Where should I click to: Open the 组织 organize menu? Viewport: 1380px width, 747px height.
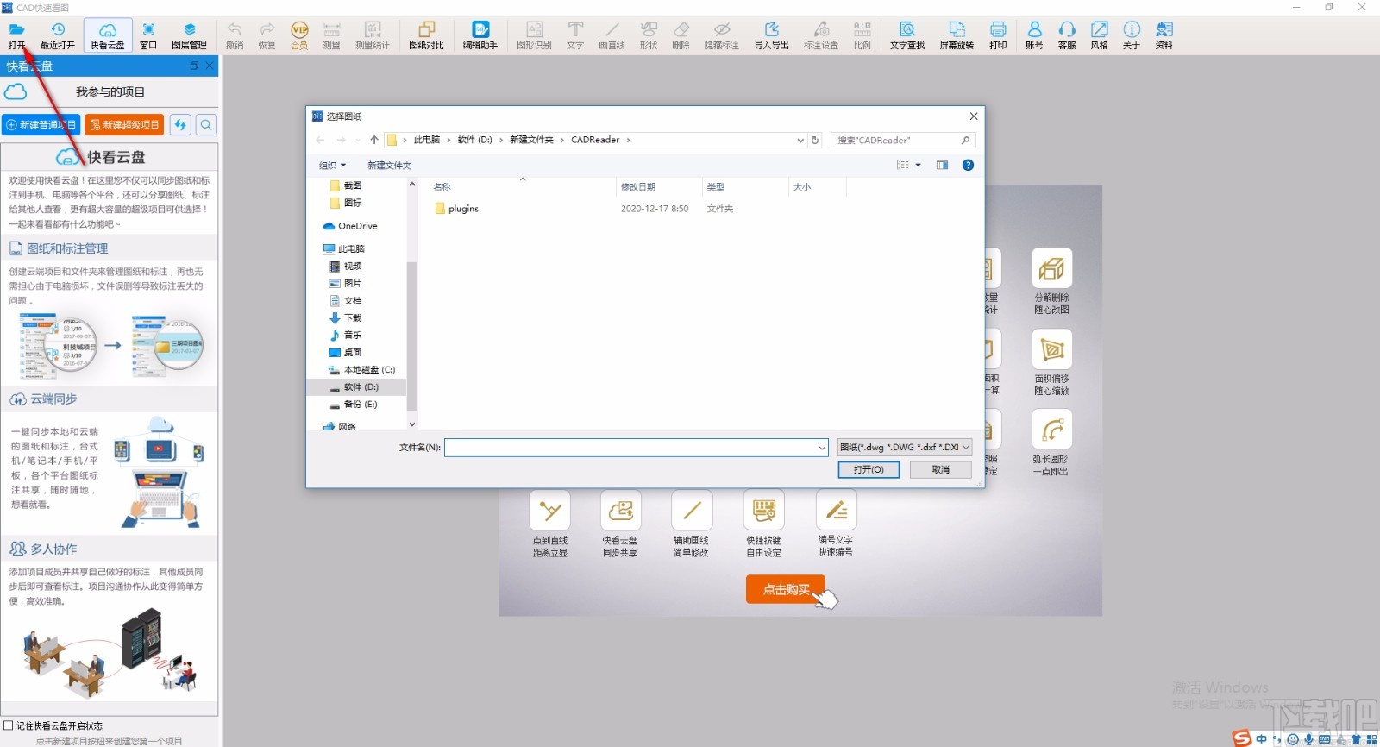point(332,166)
